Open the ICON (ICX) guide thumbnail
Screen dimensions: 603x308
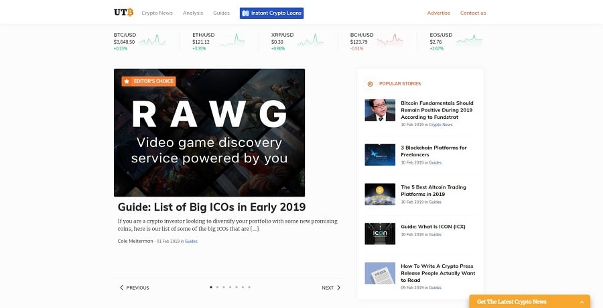pyautogui.click(x=380, y=234)
